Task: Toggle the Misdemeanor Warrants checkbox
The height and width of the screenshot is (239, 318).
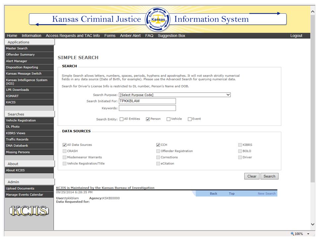Action: coord(65,157)
